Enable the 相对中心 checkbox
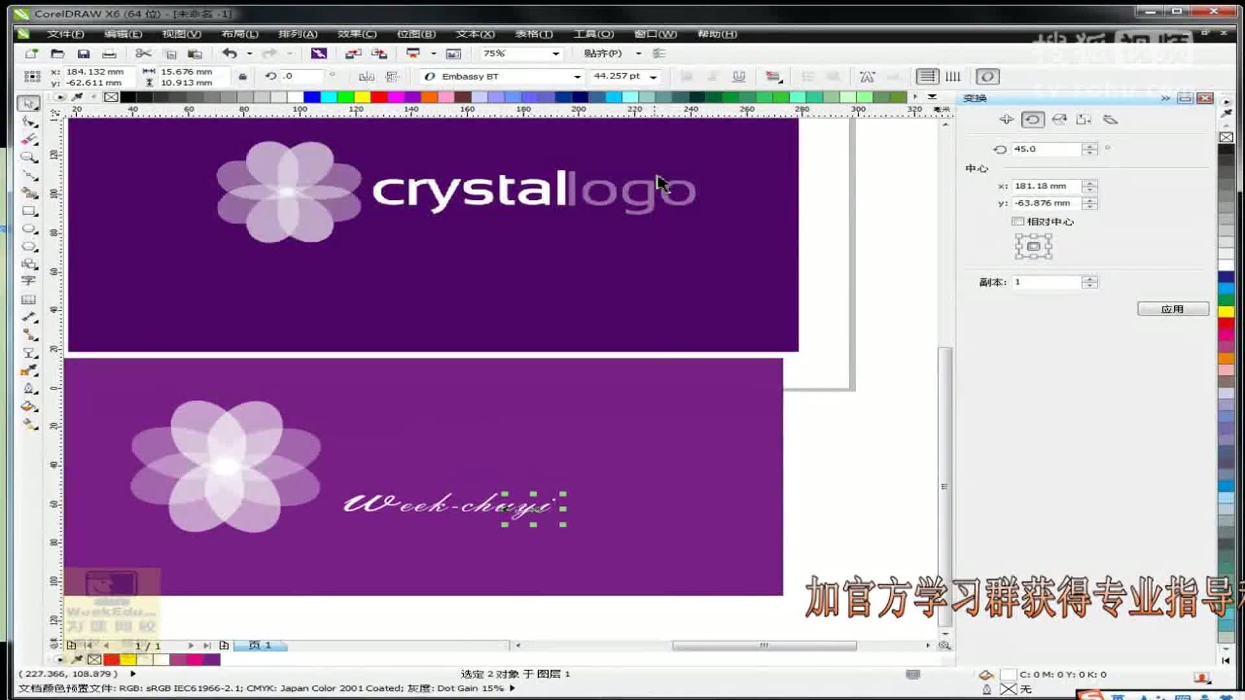 coord(1018,221)
